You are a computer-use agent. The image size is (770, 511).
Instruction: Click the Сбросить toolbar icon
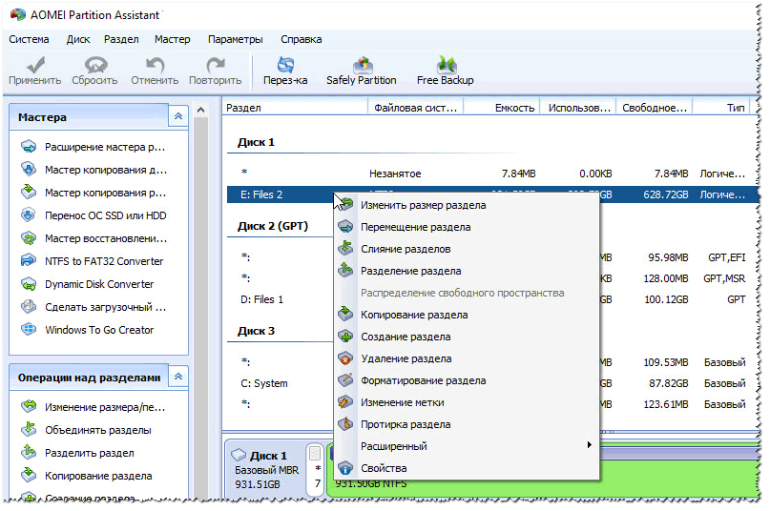[94, 65]
